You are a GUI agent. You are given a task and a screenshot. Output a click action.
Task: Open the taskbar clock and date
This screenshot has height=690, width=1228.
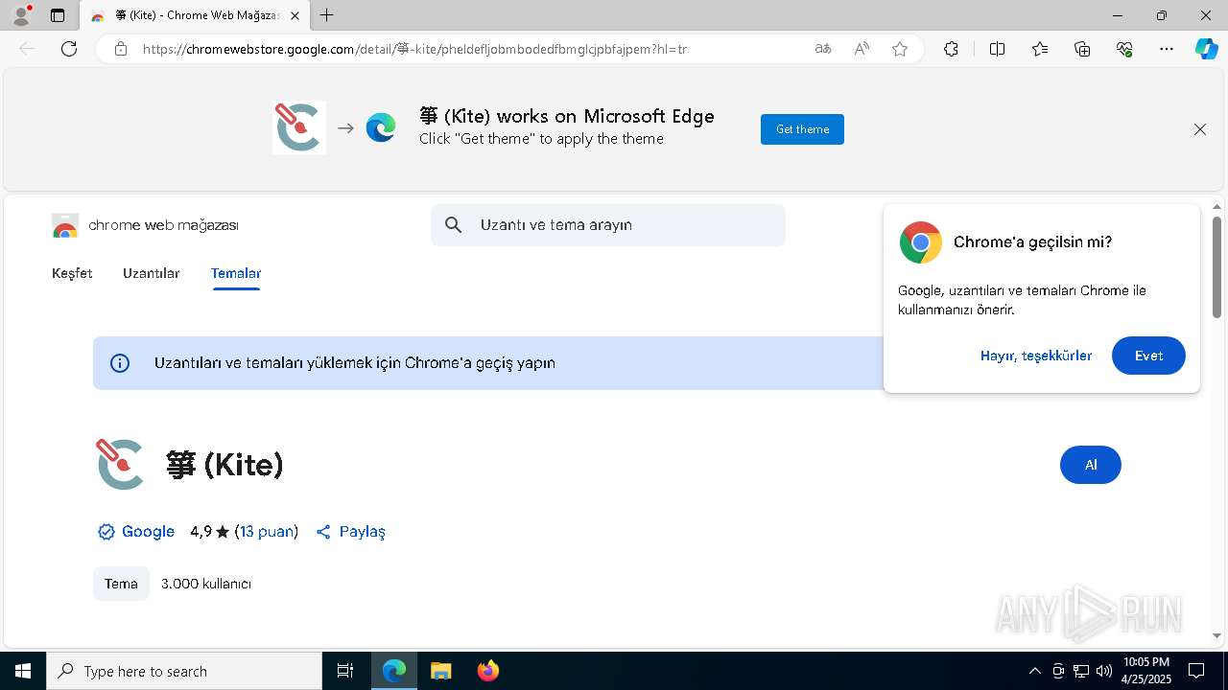pos(1146,671)
